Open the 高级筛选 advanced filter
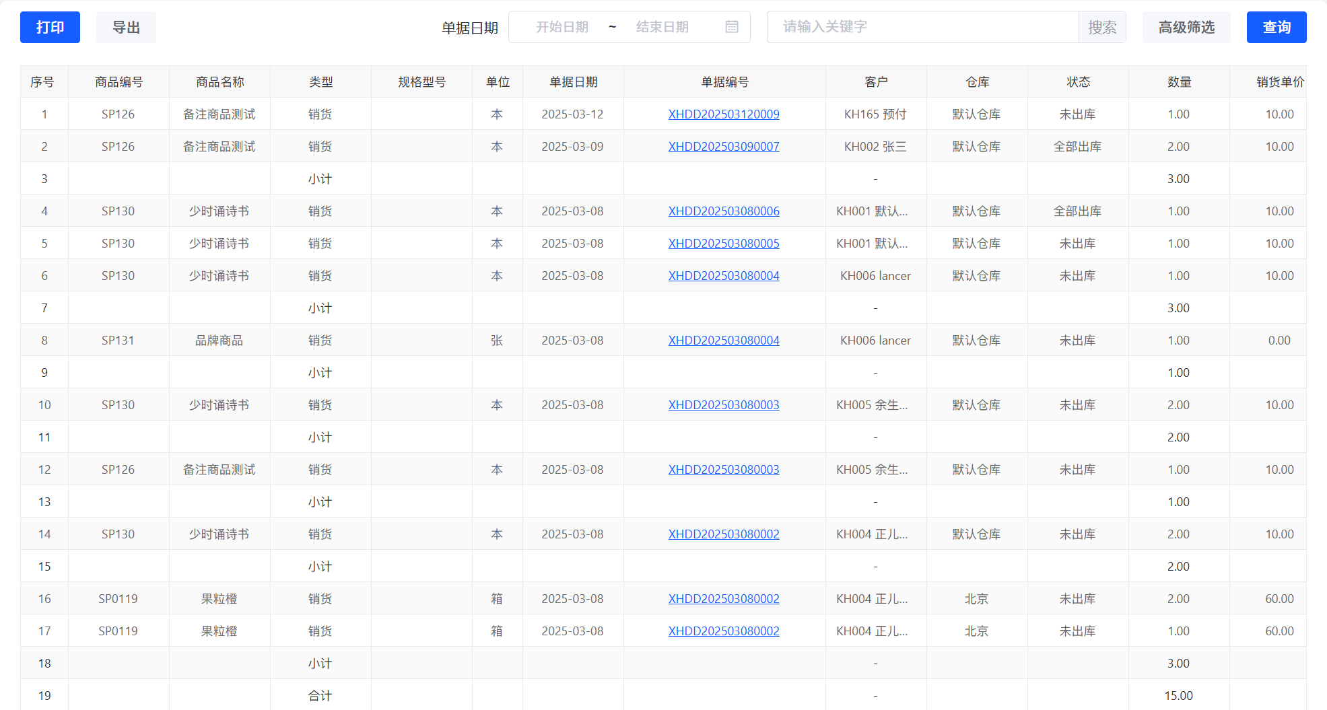The height and width of the screenshot is (710, 1327). point(1186,27)
